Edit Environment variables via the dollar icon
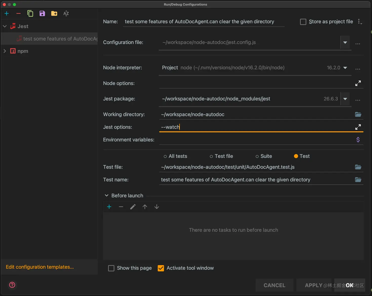This screenshot has width=372, height=296. 358,140
